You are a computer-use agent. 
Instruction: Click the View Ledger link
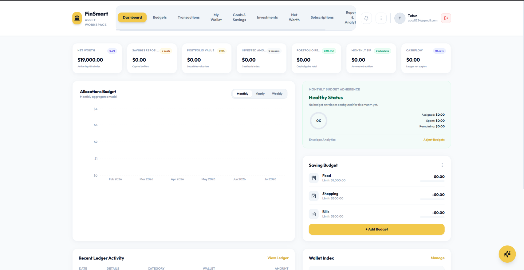(278, 258)
